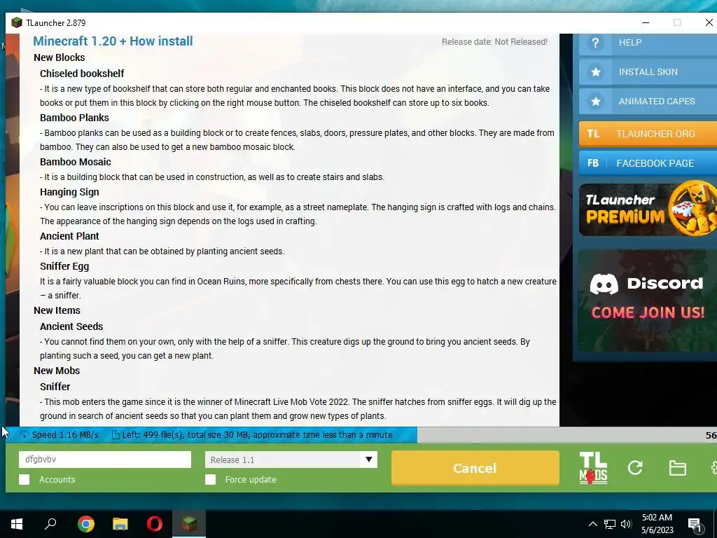
Task: Click the Chiseled bookshelf heading
Action: pyautogui.click(x=82, y=74)
